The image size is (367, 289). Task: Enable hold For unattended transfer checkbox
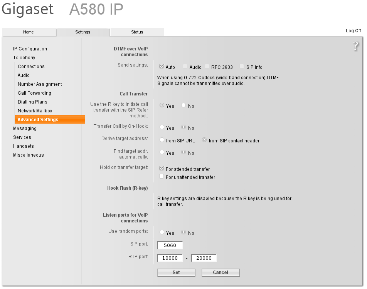tap(162, 176)
